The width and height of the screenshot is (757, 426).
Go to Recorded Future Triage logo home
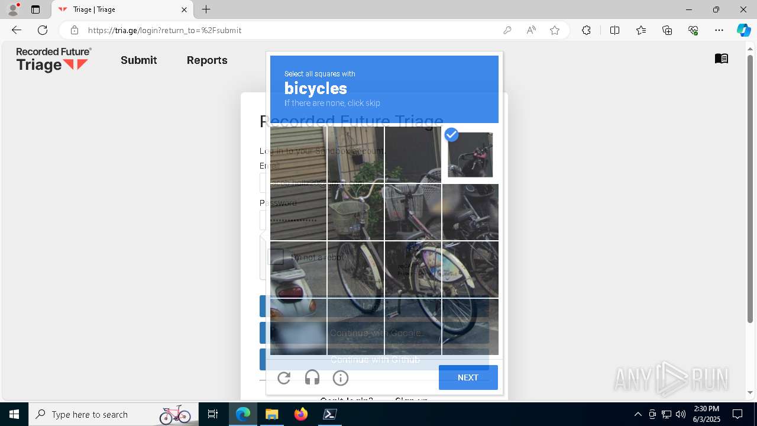pyautogui.click(x=53, y=60)
